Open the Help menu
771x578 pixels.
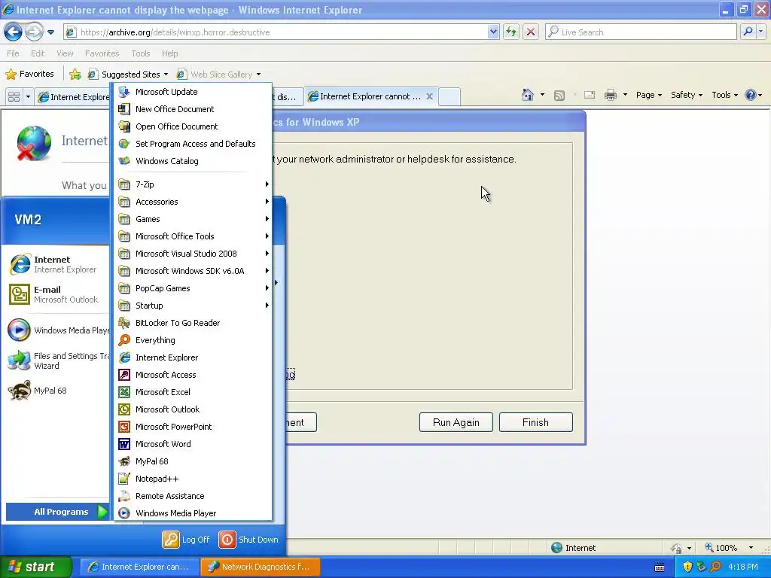pyautogui.click(x=169, y=53)
